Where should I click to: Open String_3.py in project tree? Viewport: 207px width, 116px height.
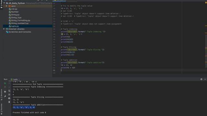point(16,17)
